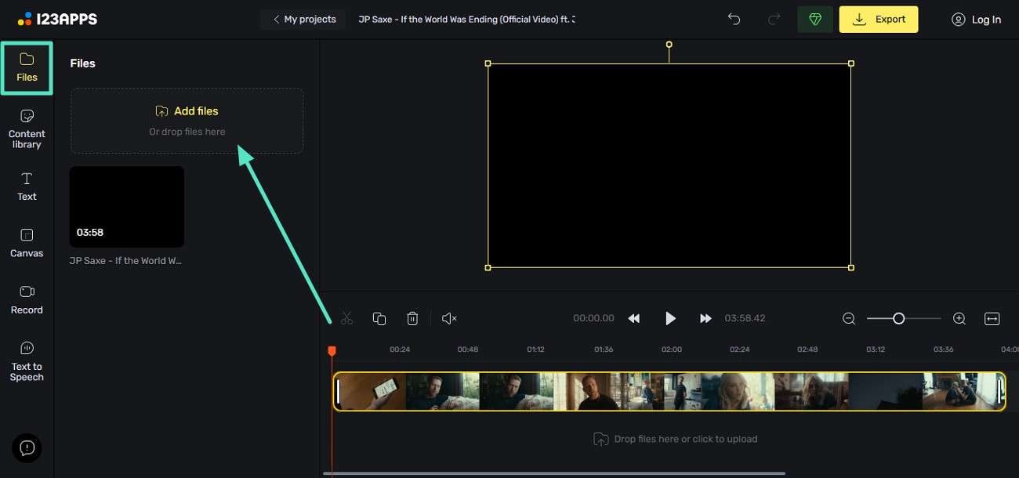Click the 03:12 mark on timeline ruler
The image size is (1019, 478).
[x=876, y=349]
